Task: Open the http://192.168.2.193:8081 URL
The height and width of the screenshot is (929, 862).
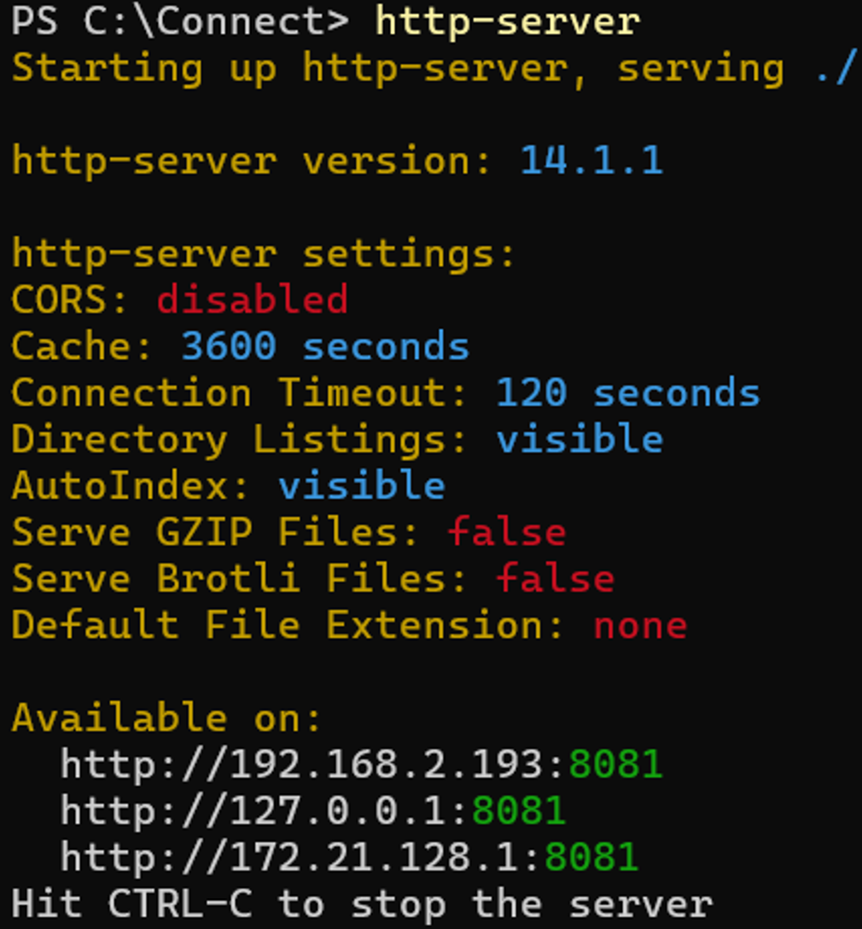Action: (x=361, y=765)
